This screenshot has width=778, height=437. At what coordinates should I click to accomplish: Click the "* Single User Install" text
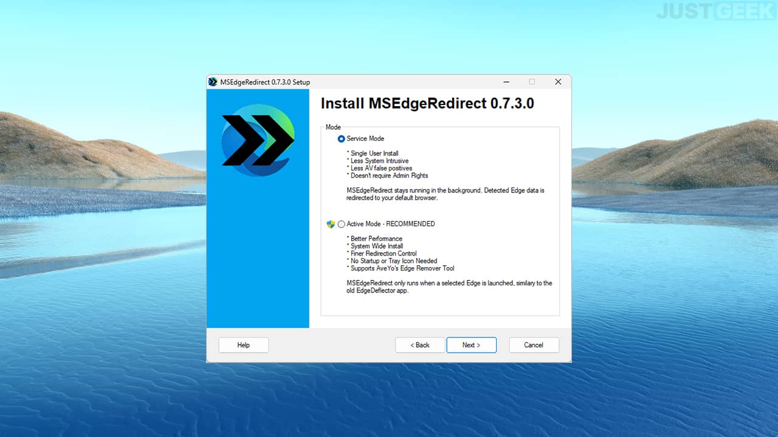pyautogui.click(x=373, y=154)
